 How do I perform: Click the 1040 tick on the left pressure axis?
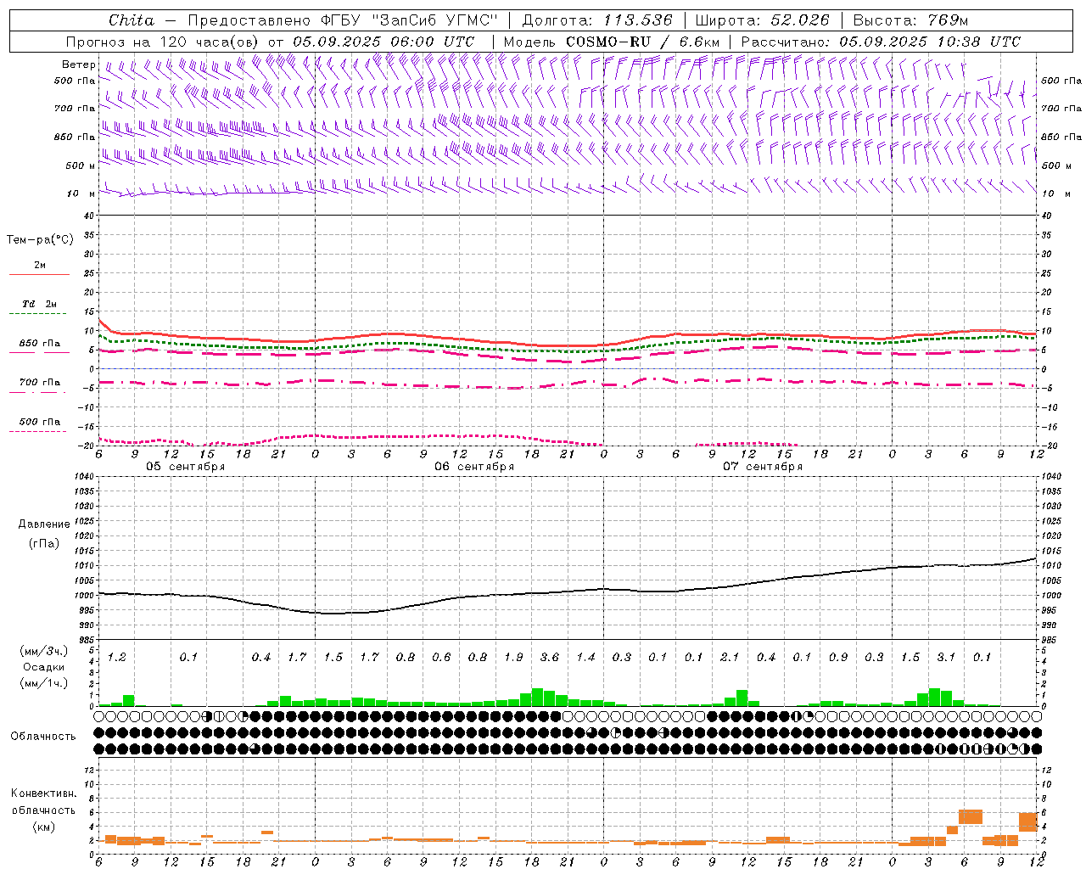pyautogui.click(x=83, y=477)
